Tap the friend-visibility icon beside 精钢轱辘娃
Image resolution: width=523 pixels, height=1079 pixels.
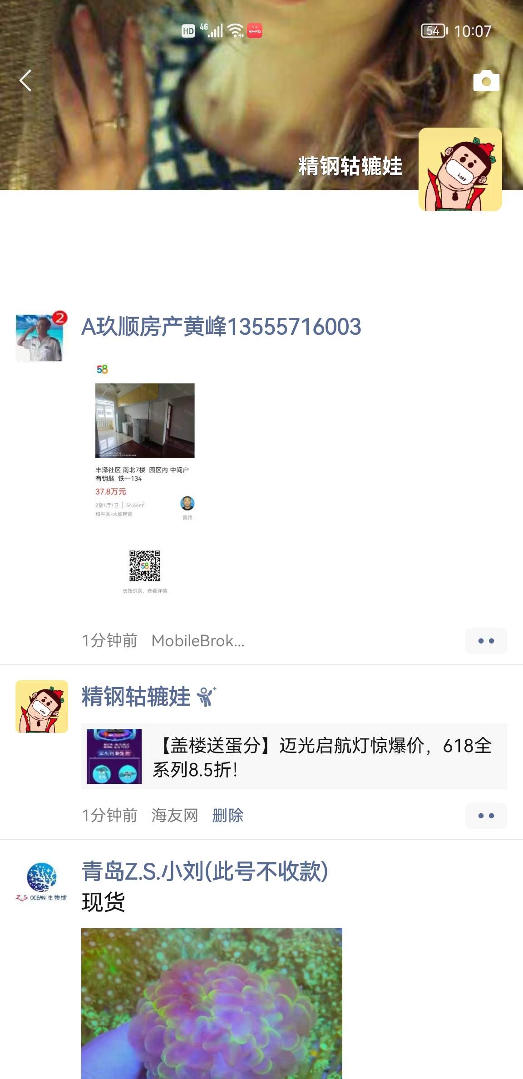pyautogui.click(x=207, y=697)
